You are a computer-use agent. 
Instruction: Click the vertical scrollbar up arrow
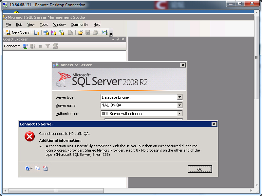[x=256, y=13]
